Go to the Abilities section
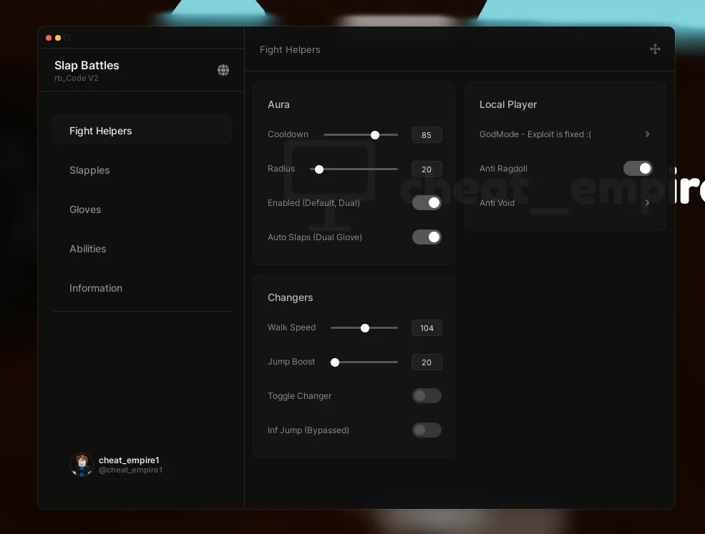The width and height of the screenshot is (705, 534). (87, 249)
